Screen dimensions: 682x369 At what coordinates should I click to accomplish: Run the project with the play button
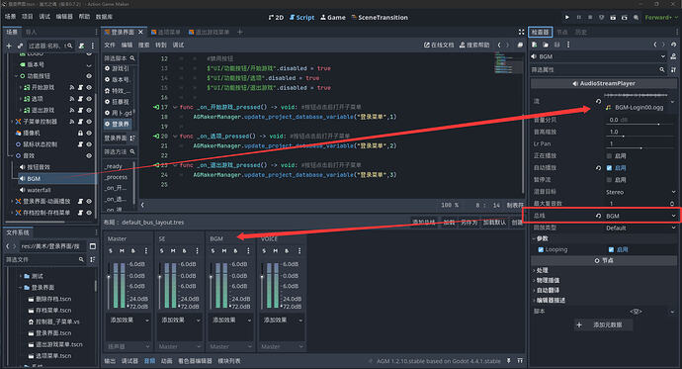(567, 18)
